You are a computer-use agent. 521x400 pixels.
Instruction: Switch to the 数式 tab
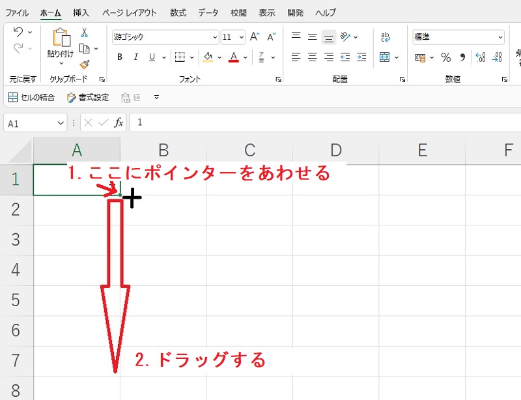[177, 12]
